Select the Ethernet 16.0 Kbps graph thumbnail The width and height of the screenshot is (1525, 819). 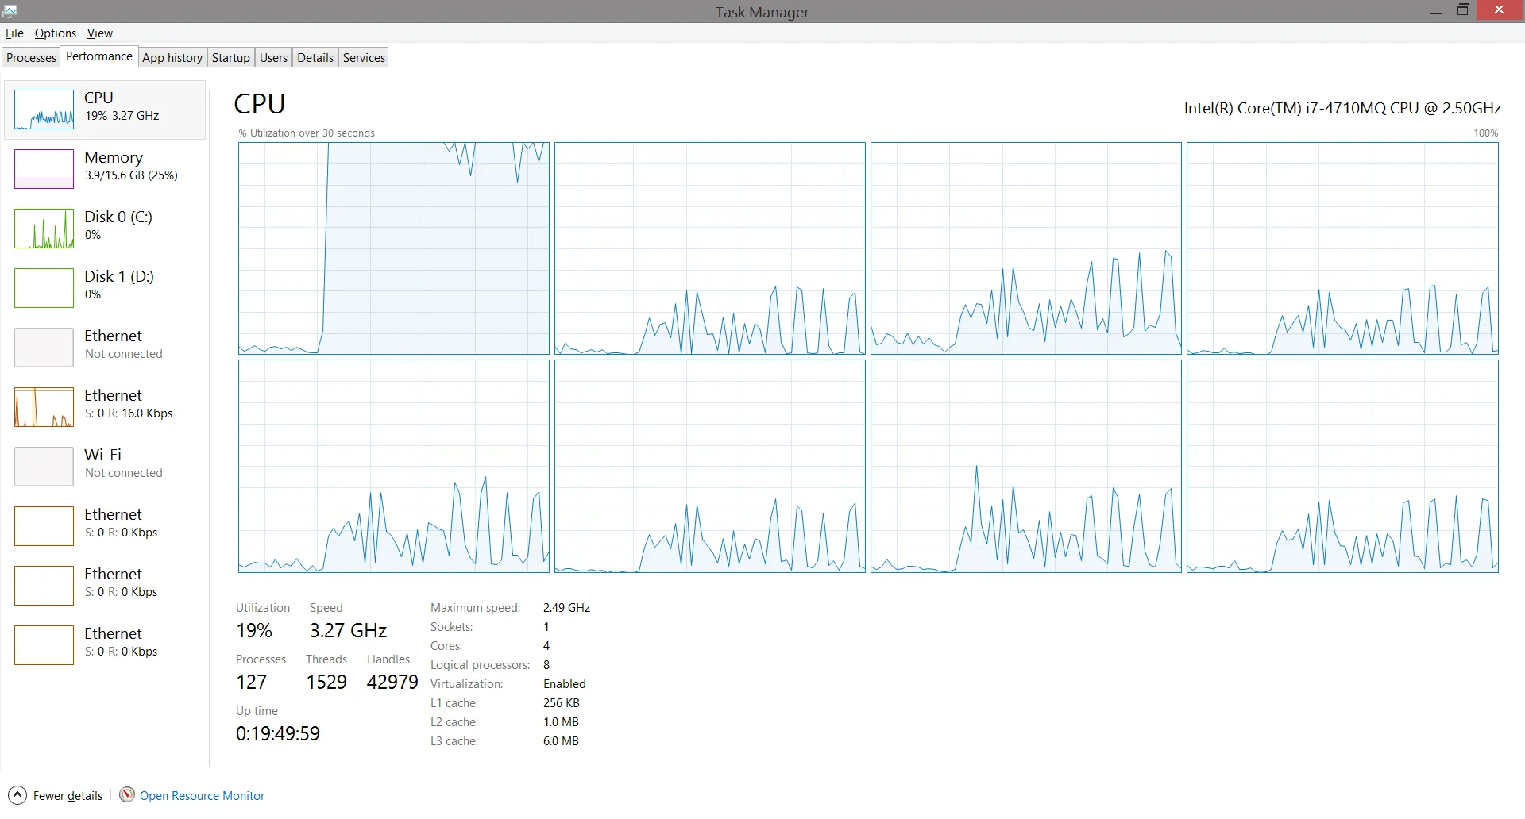click(x=44, y=407)
